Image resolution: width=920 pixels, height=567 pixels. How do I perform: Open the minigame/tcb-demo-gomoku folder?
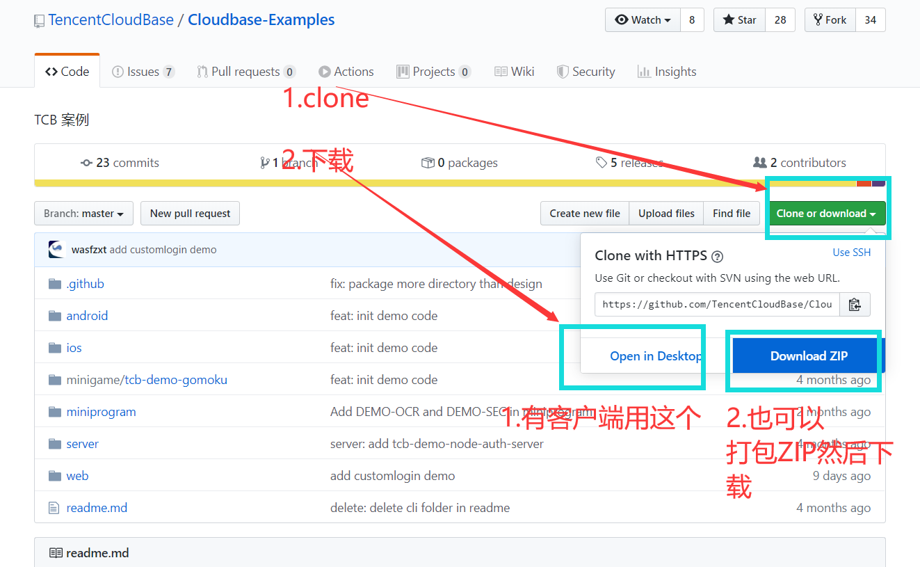[x=147, y=379]
